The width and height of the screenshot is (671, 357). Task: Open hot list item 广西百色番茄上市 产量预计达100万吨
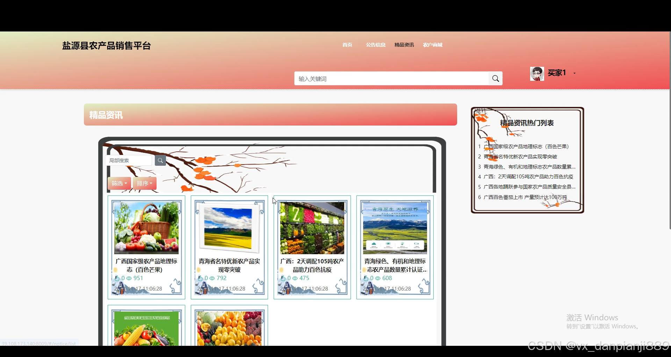pos(525,197)
